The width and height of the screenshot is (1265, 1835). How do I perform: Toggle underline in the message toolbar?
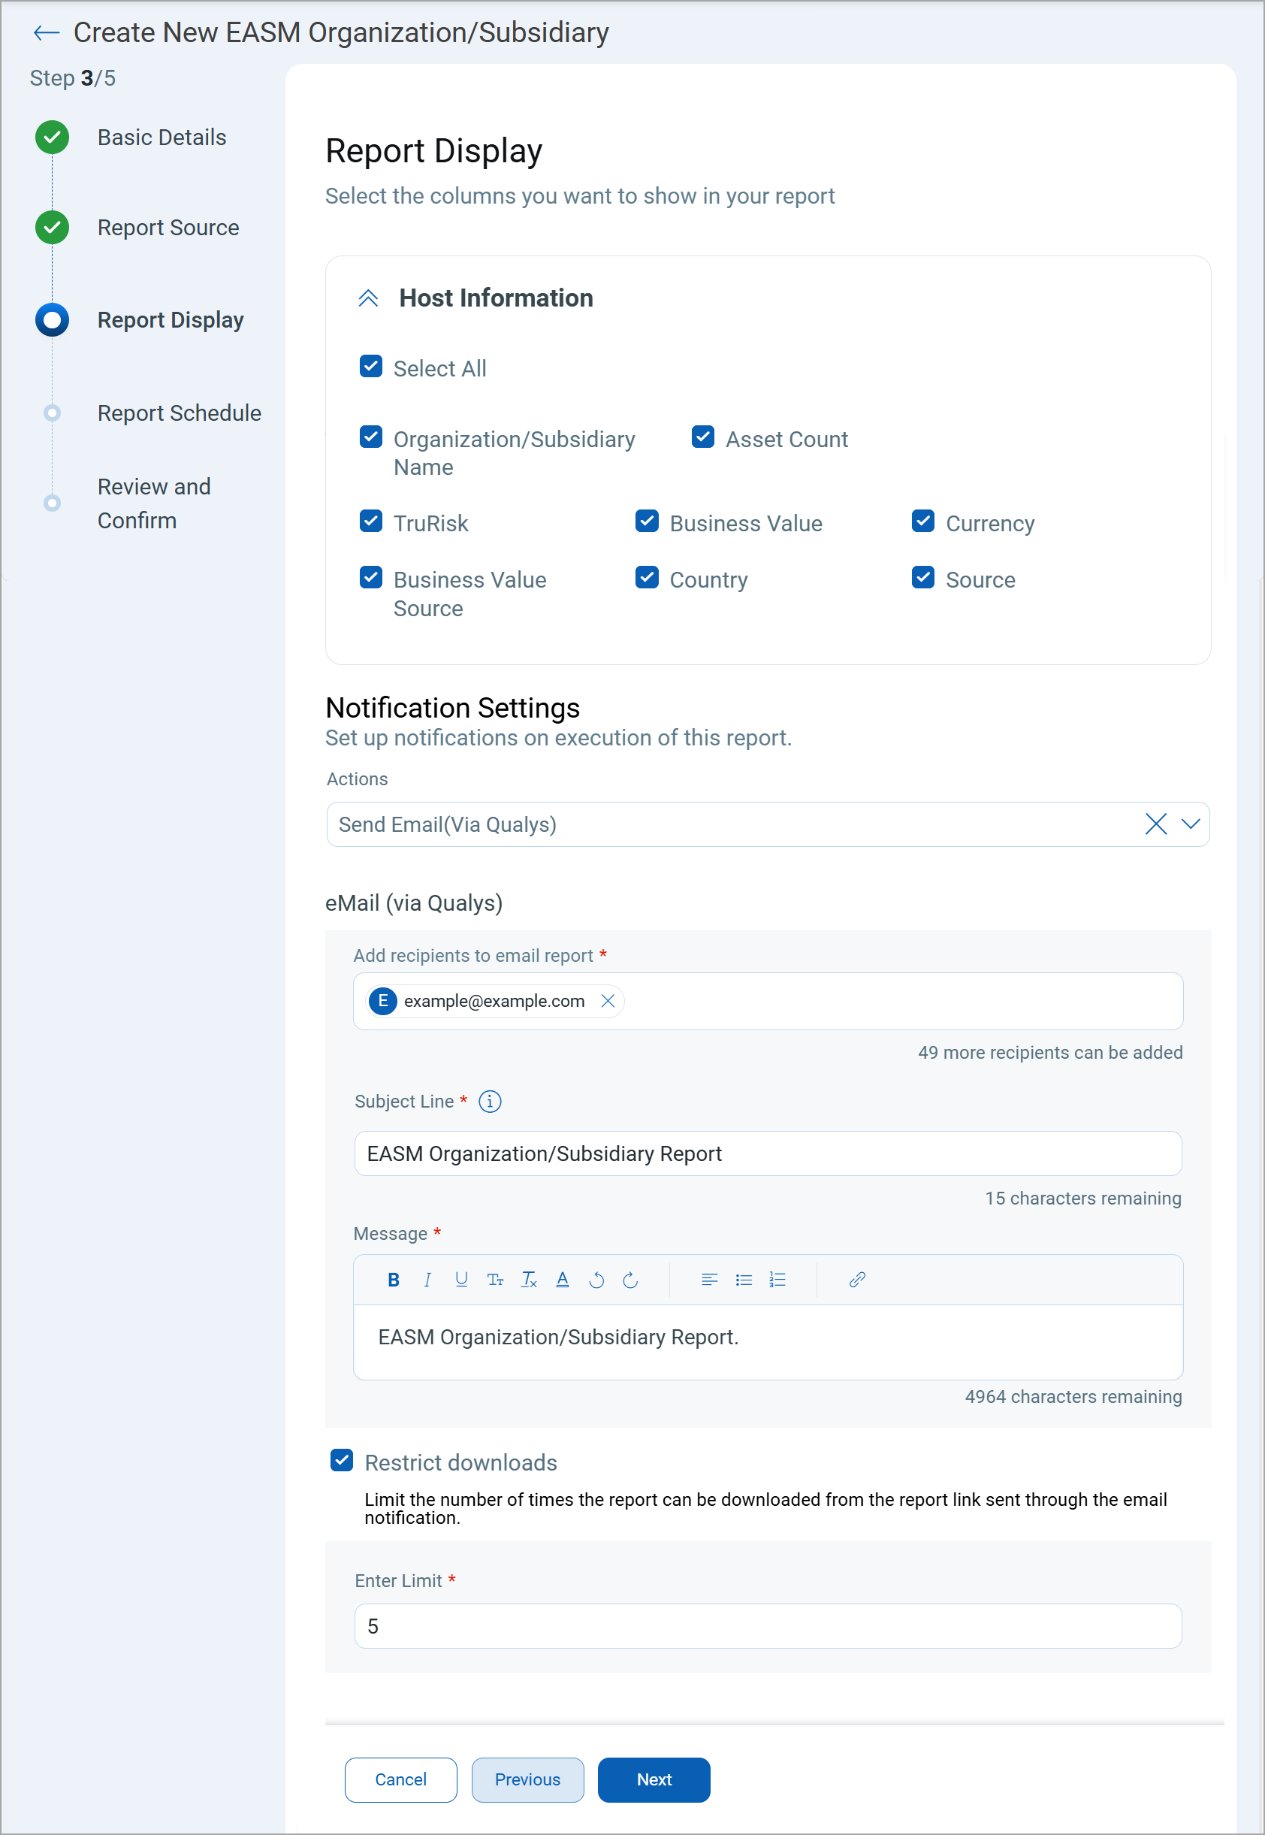tap(461, 1280)
